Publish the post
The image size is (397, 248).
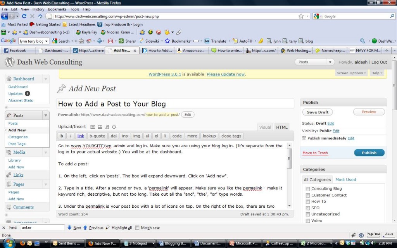click(369, 153)
